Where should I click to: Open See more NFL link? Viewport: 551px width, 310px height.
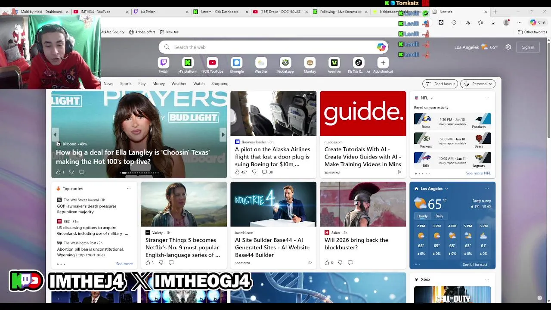click(x=478, y=173)
